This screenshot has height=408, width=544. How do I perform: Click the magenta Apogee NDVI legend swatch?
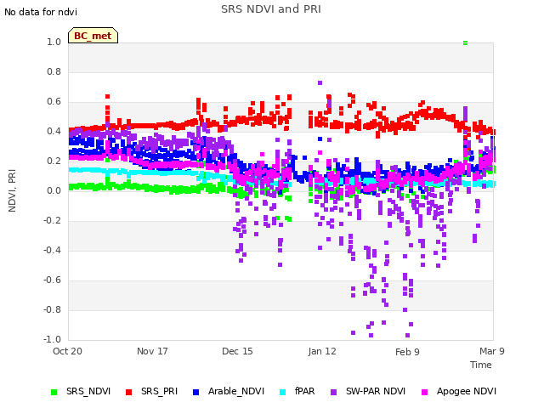pyautogui.click(x=424, y=392)
